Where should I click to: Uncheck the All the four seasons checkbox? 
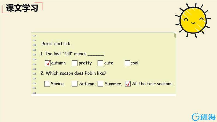tap(128, 84)
